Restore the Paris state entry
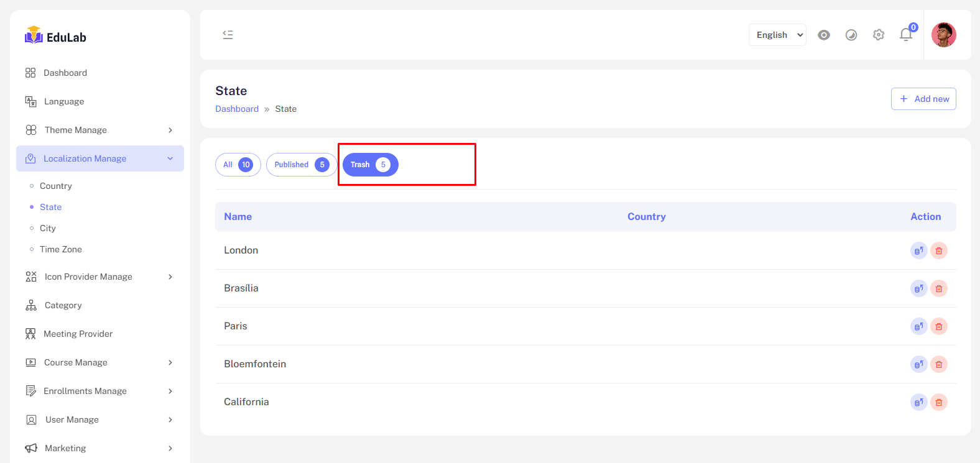The height and width of the screenshot is (463, 980). tap(918, 326)
